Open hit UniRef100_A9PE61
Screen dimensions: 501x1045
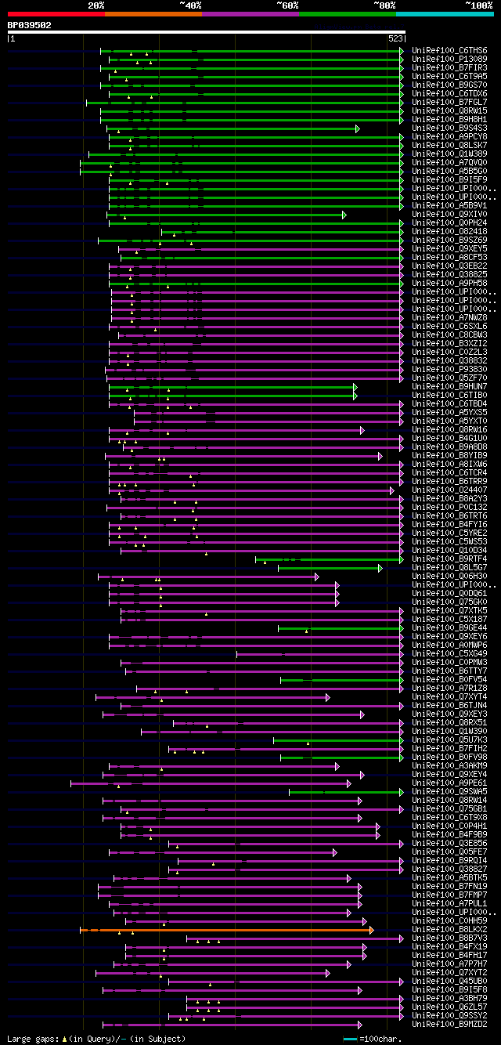pos(449,783)
